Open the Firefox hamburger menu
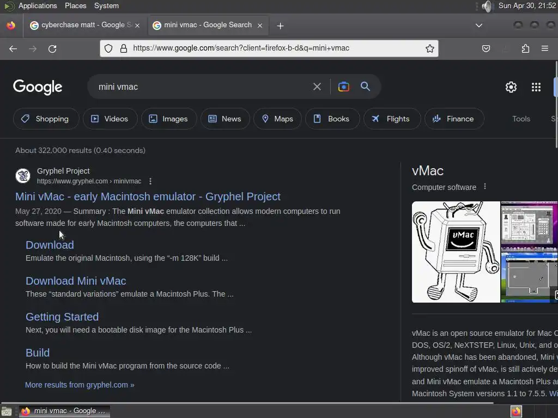This screenshot has height=418, width=558. pos(544,48)
